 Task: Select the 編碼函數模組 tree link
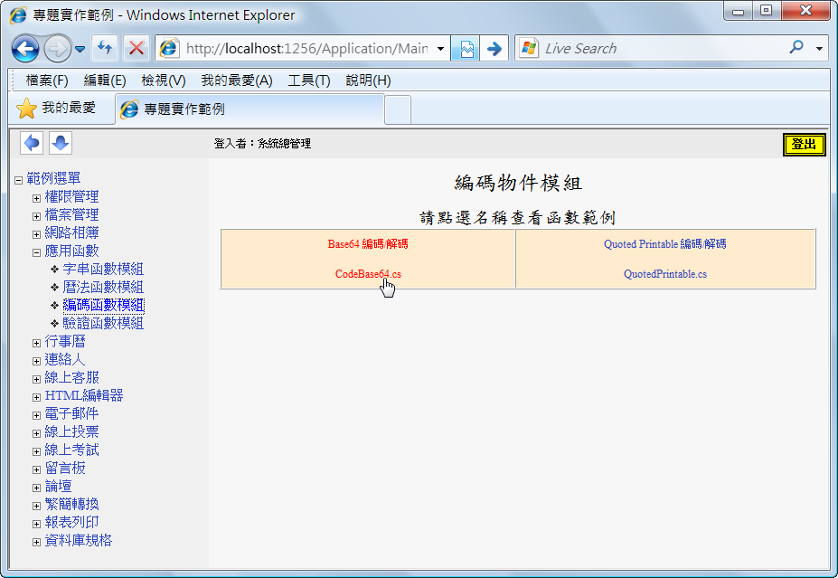pos(103,306)
